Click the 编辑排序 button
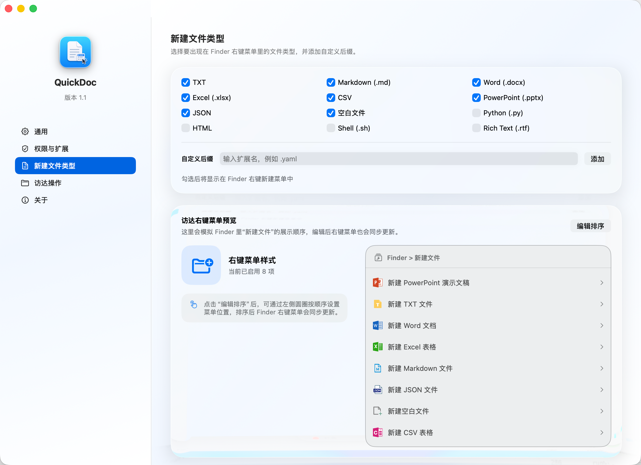This screenshot has height=465, width=641. [x=590, y=226]
